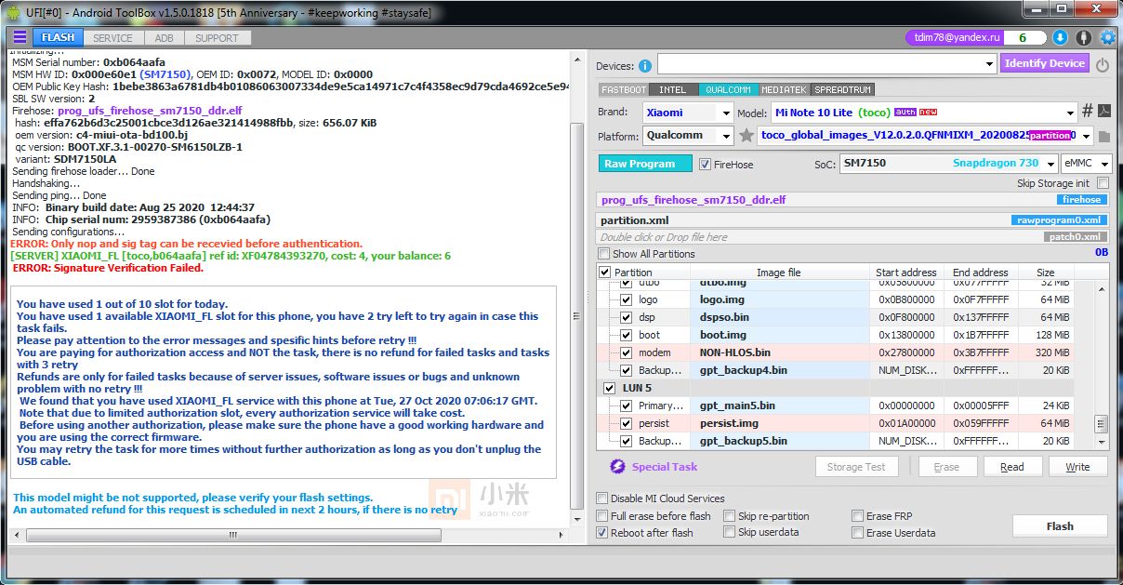Uncheck the persist partition checkbox
The height and width of the screenshot is (585, 1123).
click(627, 424)
